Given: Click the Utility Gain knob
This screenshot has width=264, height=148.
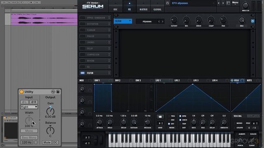Looking at the screenshot, I should [50, 111].
